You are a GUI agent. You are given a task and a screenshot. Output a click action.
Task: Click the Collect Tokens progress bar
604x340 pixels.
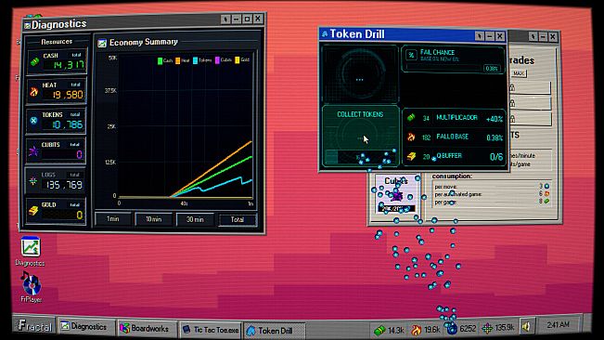coord(360,157)
